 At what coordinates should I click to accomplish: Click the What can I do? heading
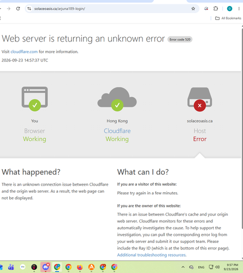click(143, 172)
